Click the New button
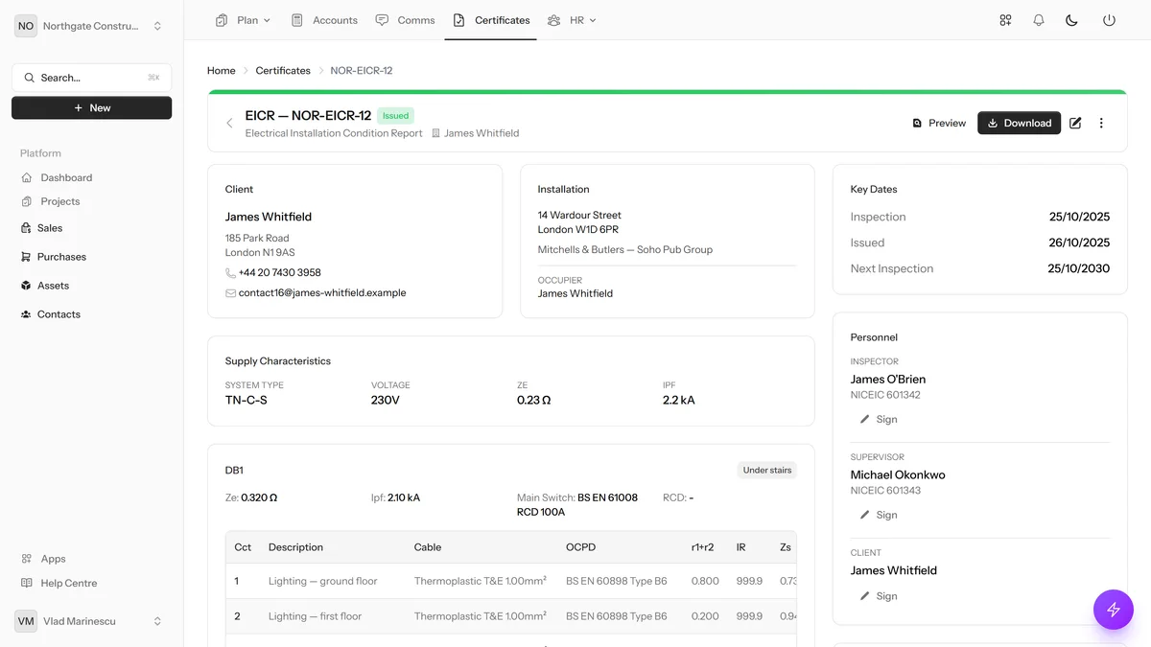The height and width of the screenshot is (647, 1151). coord(92,108)
